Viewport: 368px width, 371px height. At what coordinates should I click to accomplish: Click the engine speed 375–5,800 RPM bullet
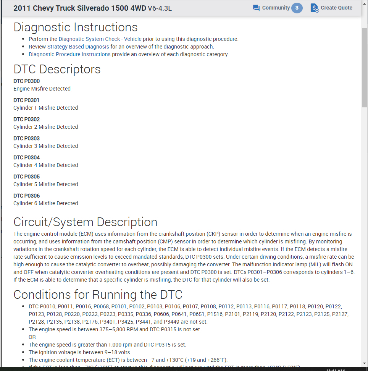coord(115,330)
